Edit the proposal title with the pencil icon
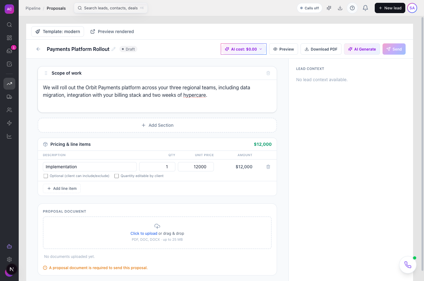This screenshot has height=281, width=424. pyautogui.click(x=113, y=49)
